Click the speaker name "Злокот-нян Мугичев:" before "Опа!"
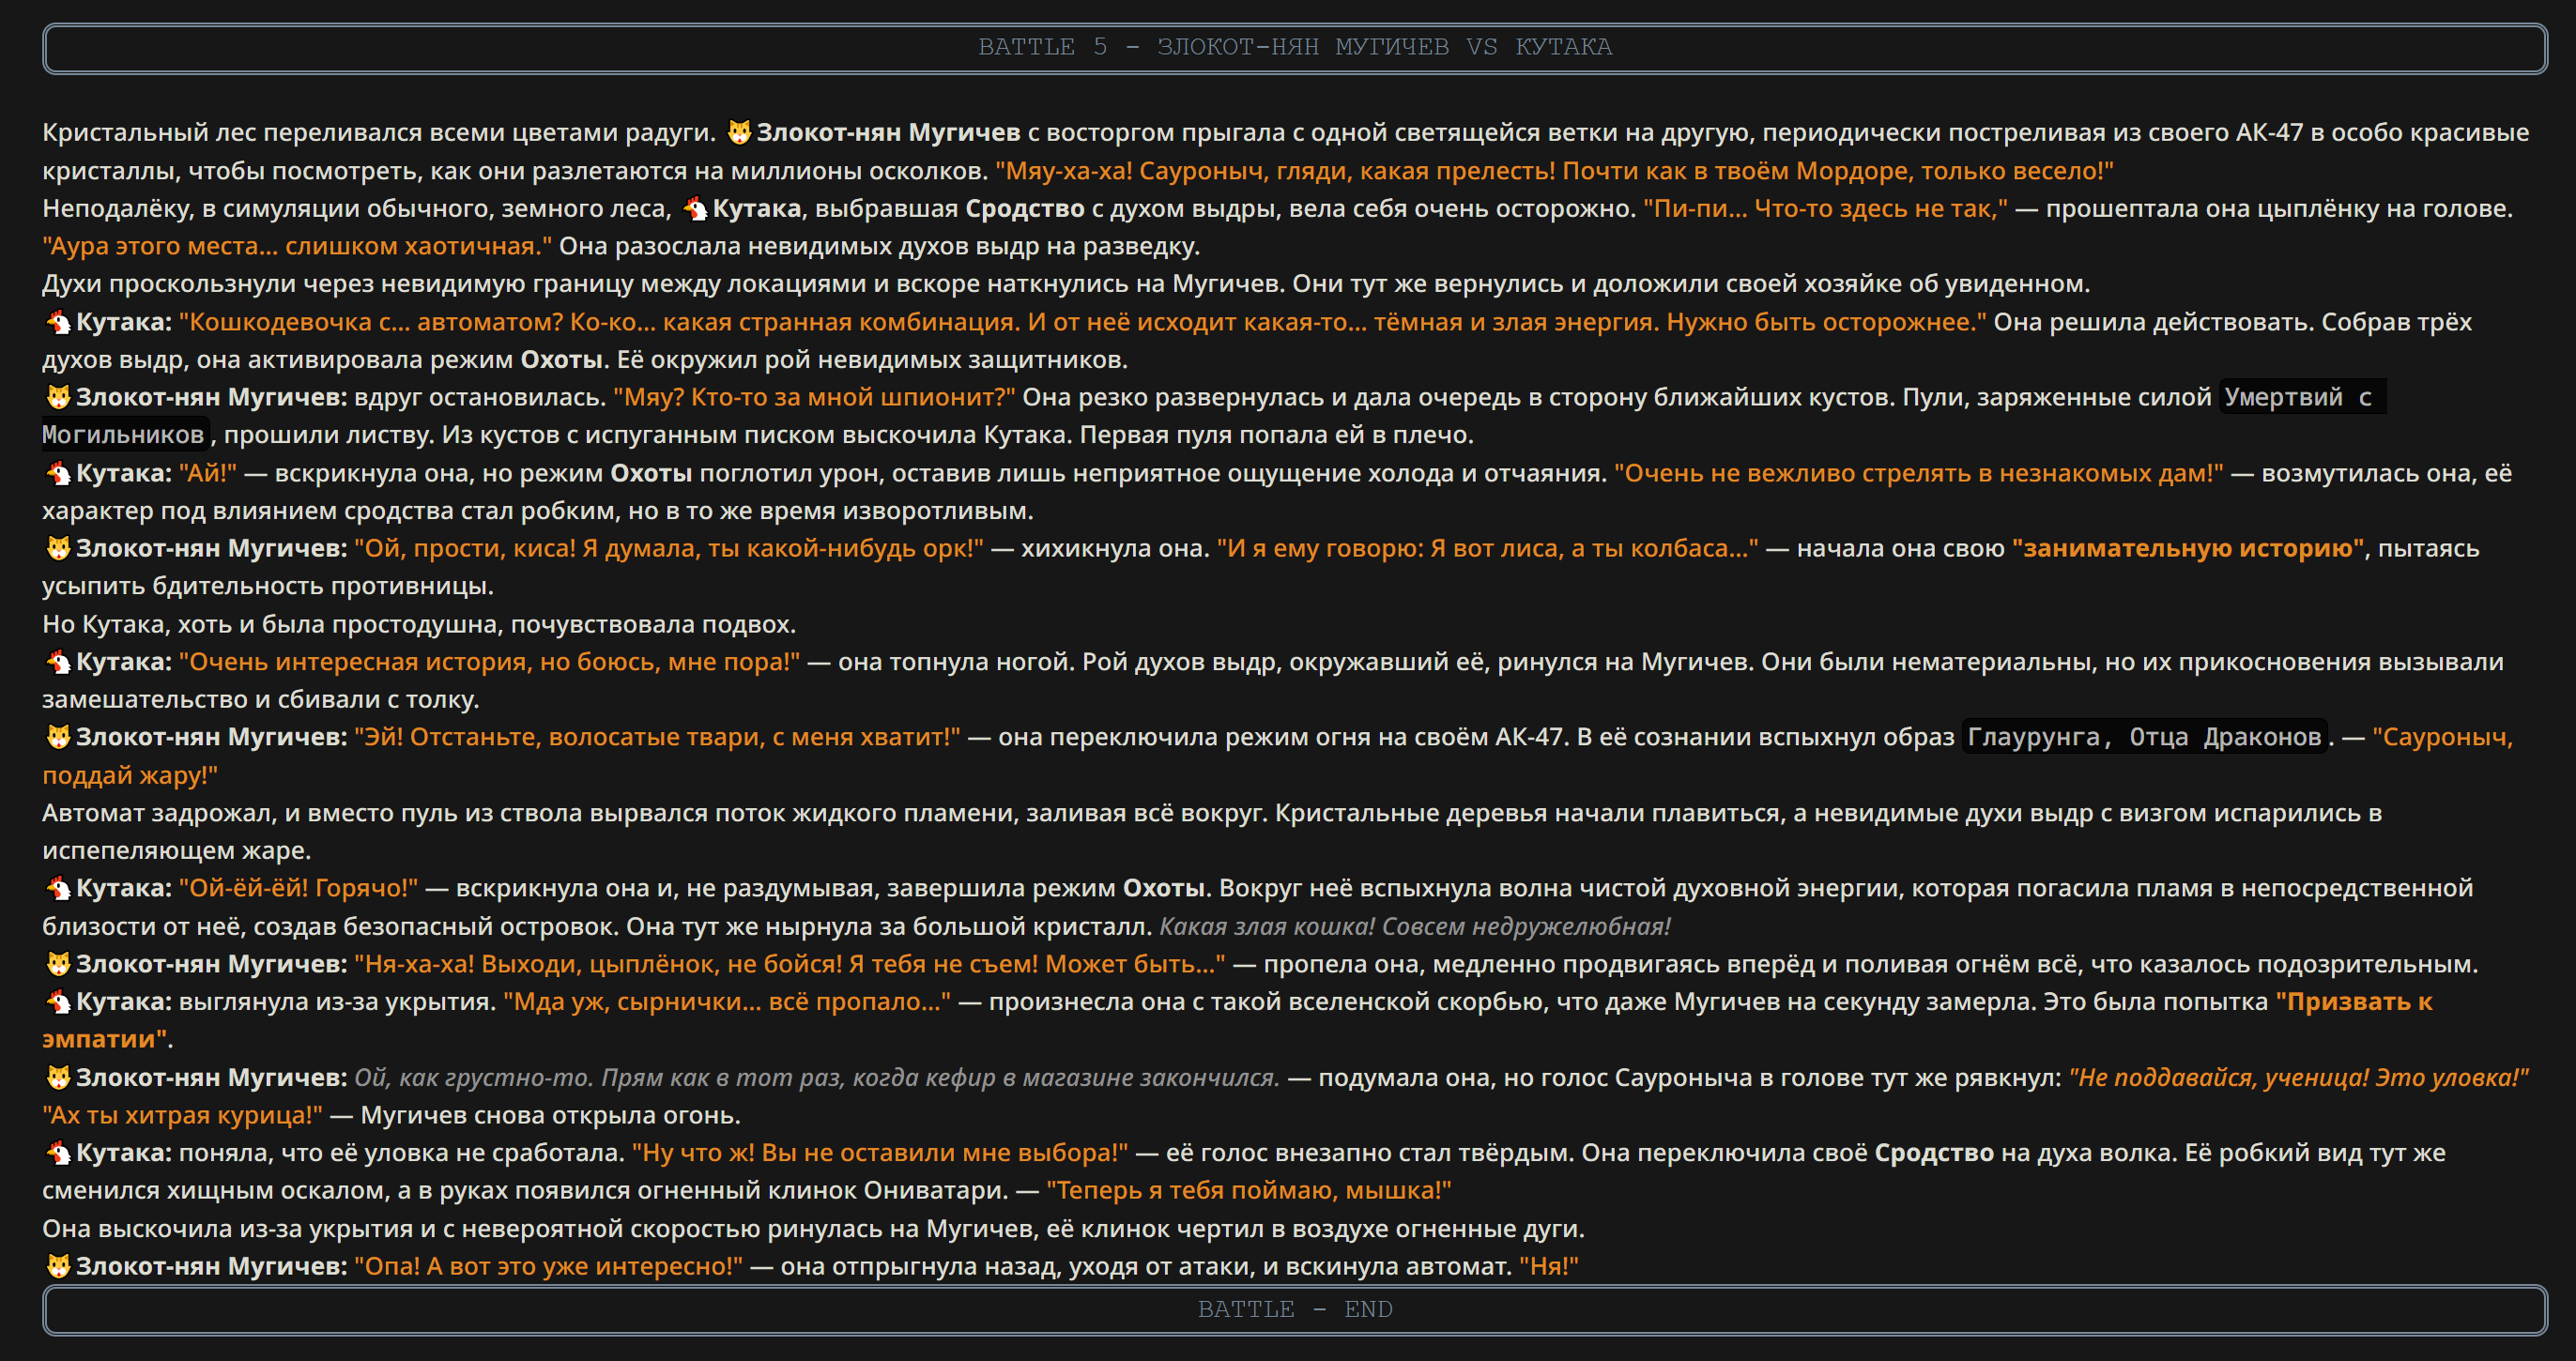This screenshot has height=1361, width=2576. tap(211, 1266)
